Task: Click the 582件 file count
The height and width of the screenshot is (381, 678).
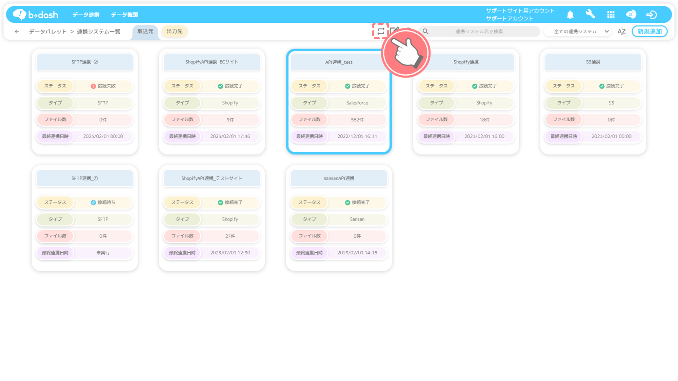Action: 357,120
